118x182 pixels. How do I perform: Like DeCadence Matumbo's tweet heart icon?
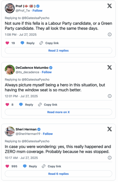pos(7,105)
